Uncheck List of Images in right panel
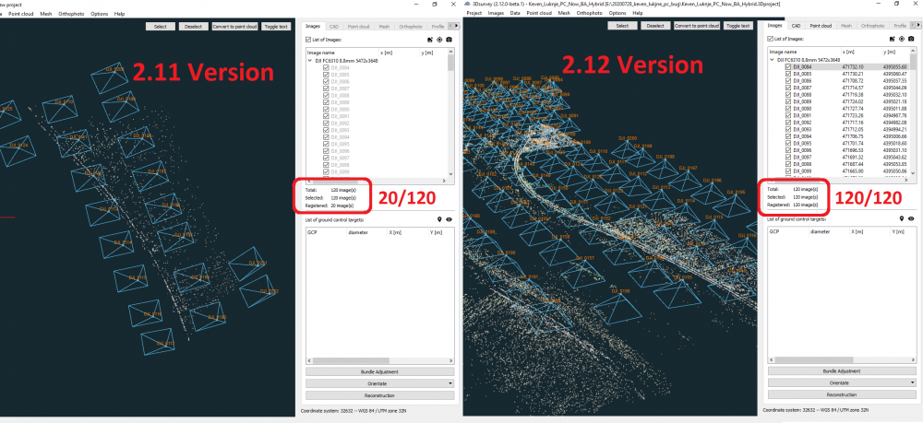The height and width of the screenshot is (423, 923). coord(770,39)
